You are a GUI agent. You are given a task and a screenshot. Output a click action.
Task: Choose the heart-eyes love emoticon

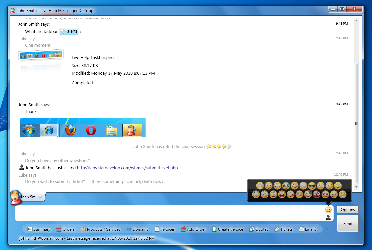coord(325,194)
